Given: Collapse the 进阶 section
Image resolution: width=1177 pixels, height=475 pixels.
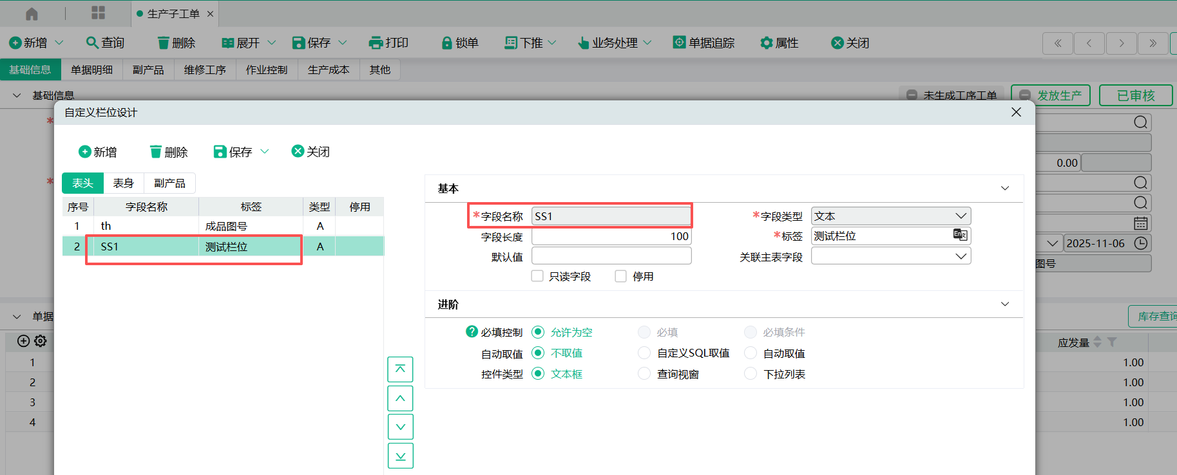Looking at the screenshot, I should click(x=1004, y=304).
